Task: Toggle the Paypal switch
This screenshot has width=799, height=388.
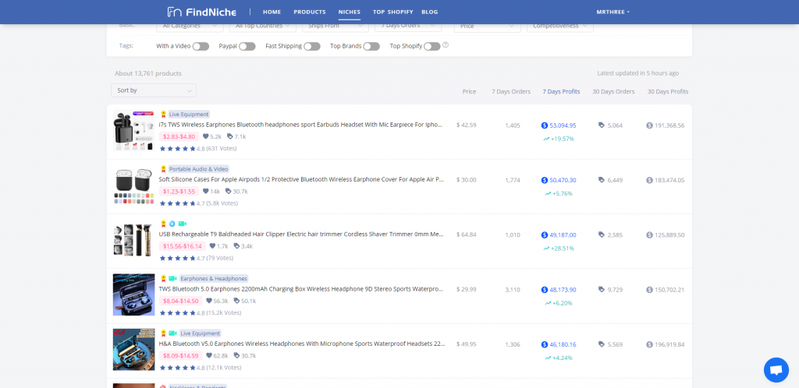Action: (247, 46)
